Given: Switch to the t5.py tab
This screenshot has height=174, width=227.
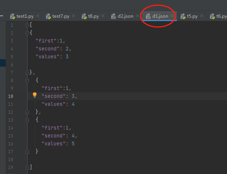Looking at the screenshot, I should point(192,16).
